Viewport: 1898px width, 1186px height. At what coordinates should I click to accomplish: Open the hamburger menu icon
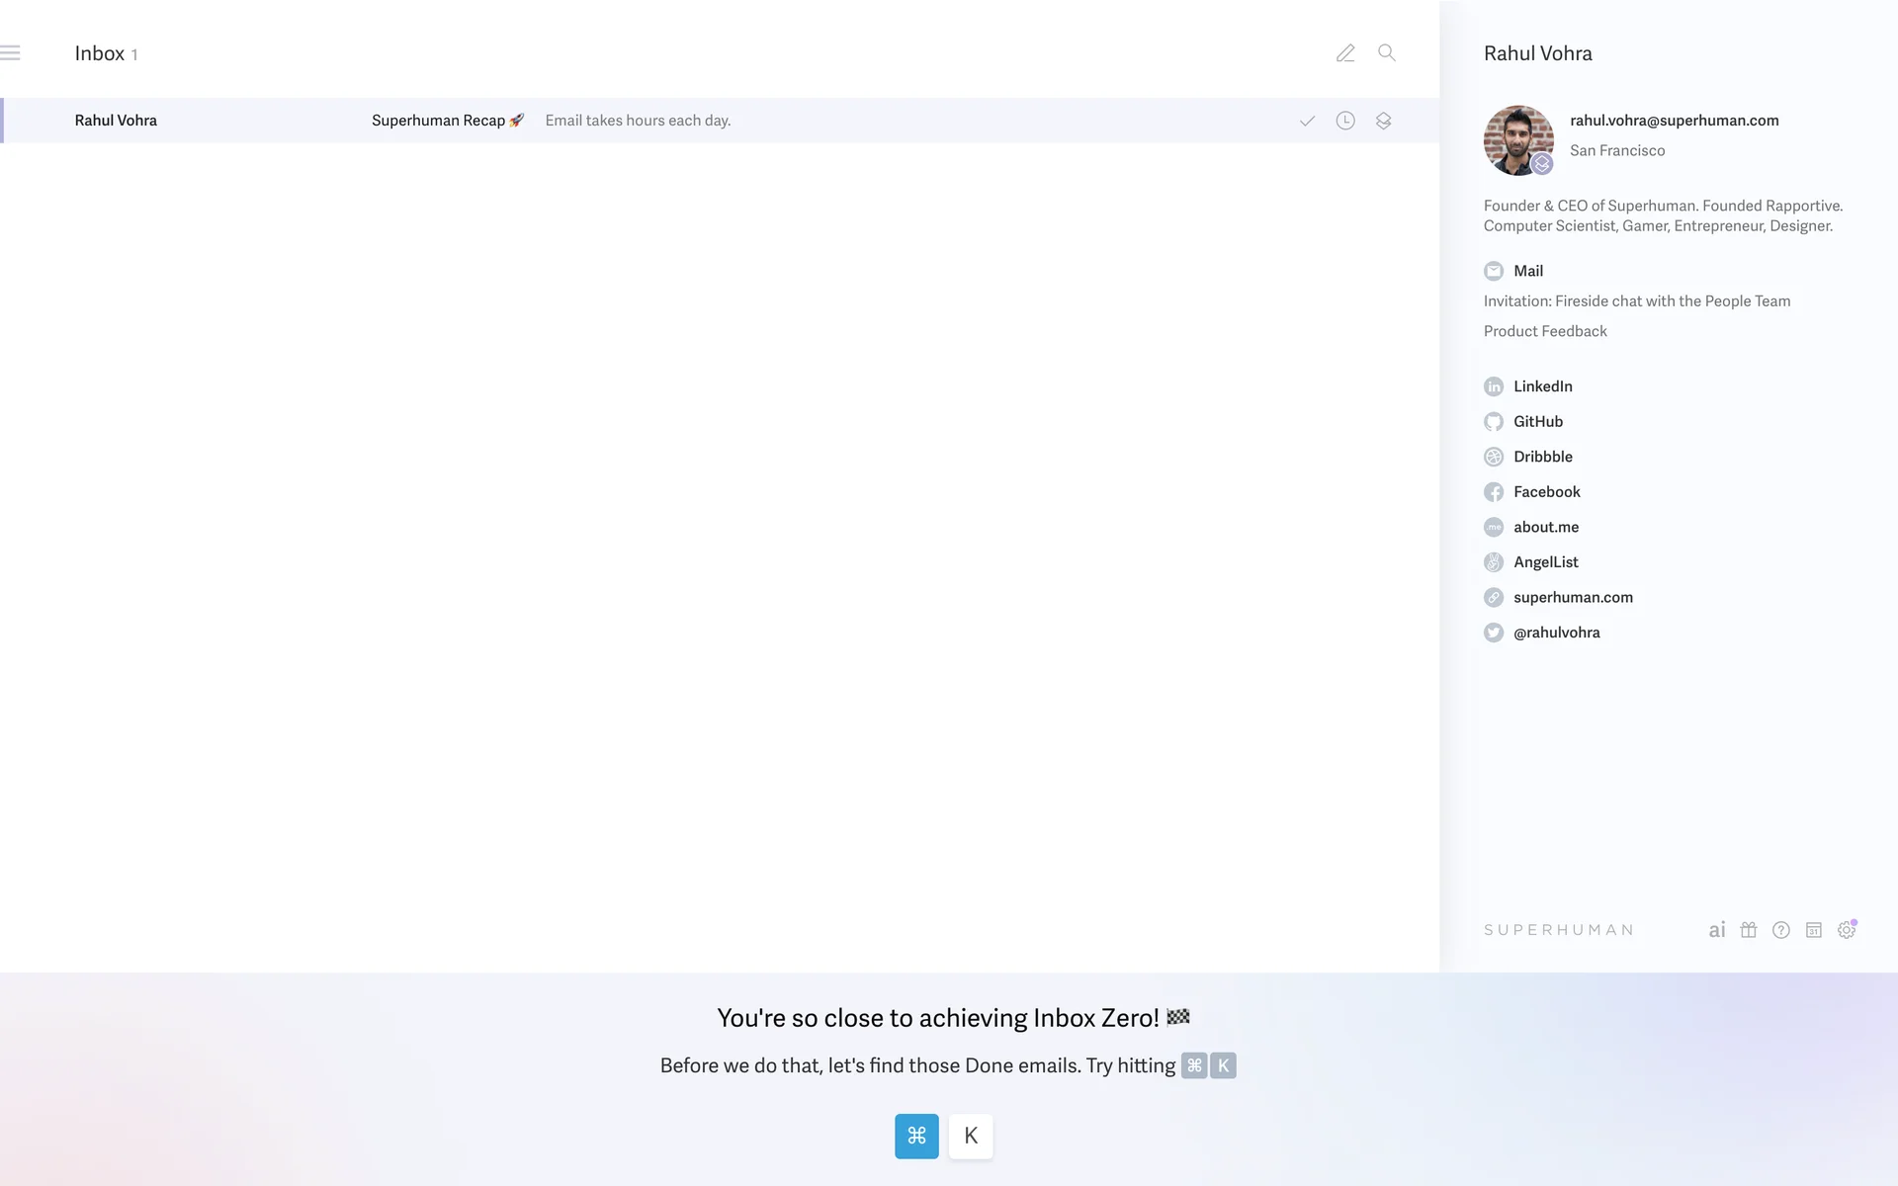pyautogui.click(x=11, y=53)
